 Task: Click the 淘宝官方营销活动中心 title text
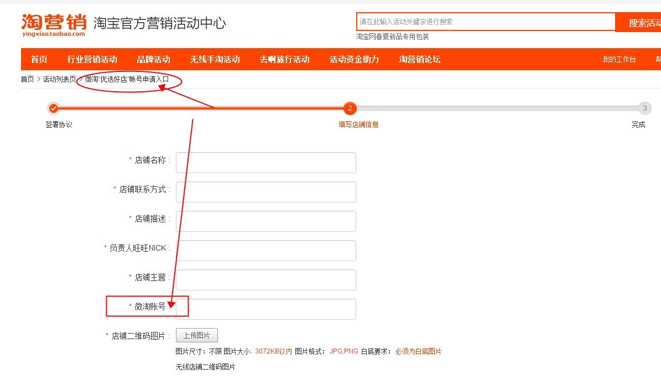(160, 23)
